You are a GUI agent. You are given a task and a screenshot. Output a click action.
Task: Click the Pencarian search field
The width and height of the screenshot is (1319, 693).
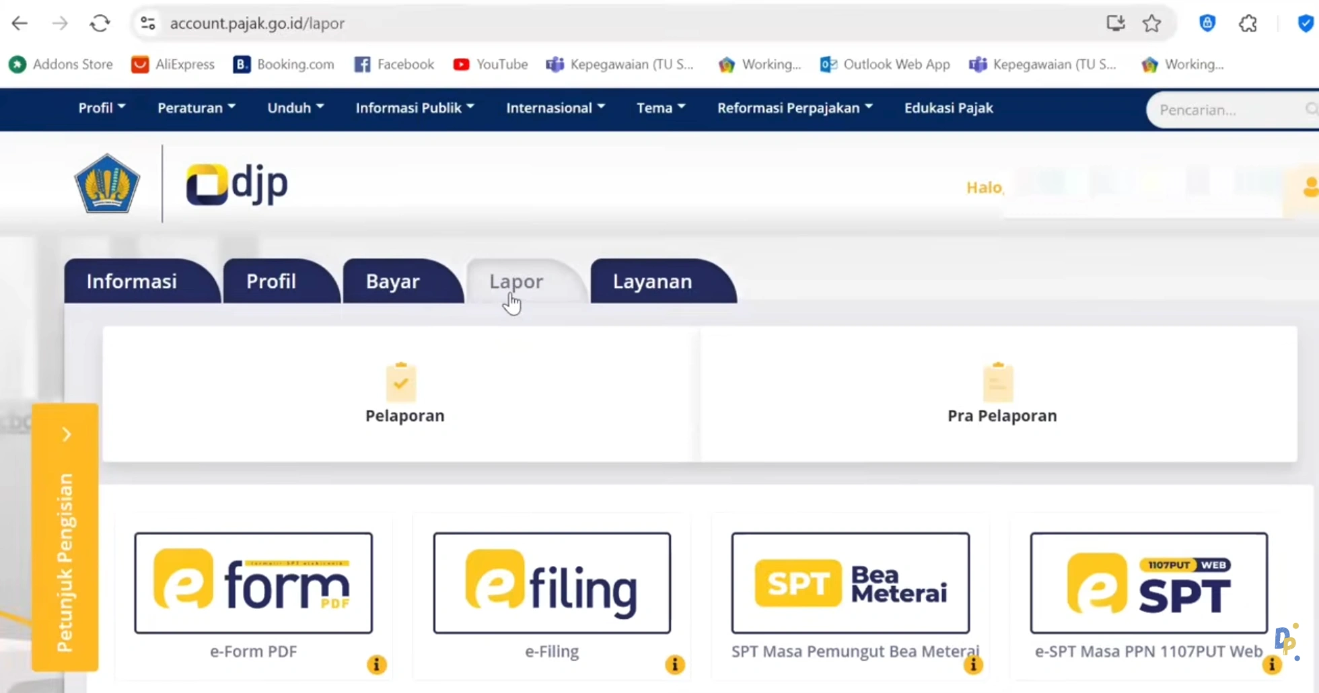tap(1225, 110)
